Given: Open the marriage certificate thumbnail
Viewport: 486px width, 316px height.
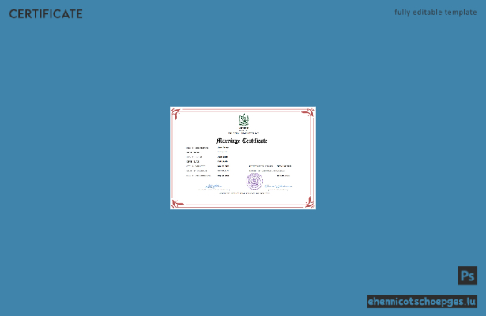Looking at the screenshot, I should tap(243, 158).
